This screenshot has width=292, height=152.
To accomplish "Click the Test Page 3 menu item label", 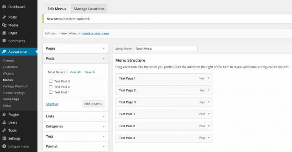I will tap(127, 102).
